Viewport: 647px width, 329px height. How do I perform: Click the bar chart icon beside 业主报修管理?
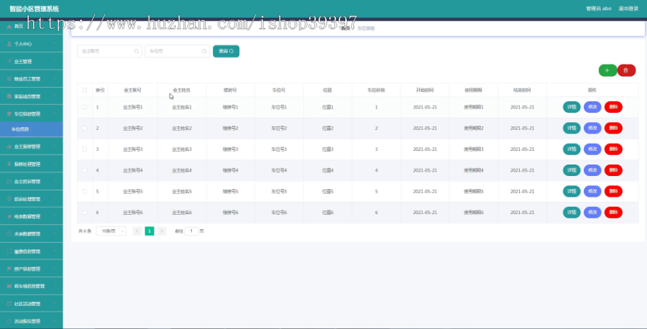(x=9, y=147)
